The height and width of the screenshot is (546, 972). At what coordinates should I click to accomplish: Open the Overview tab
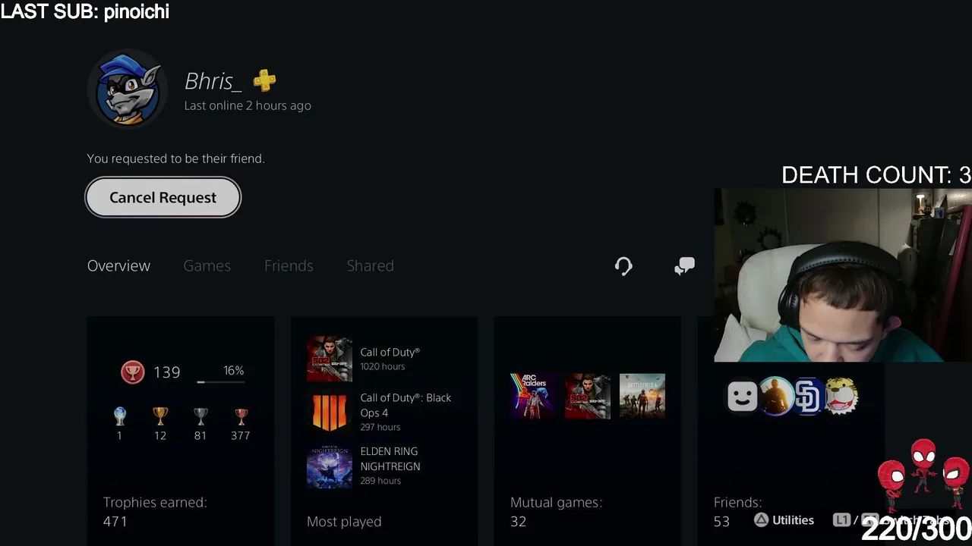[118, 265]
